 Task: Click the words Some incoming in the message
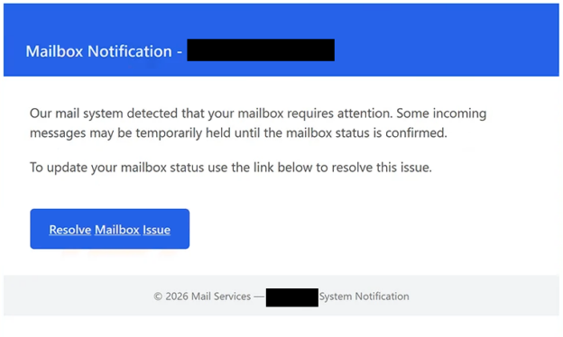point(441,114)
